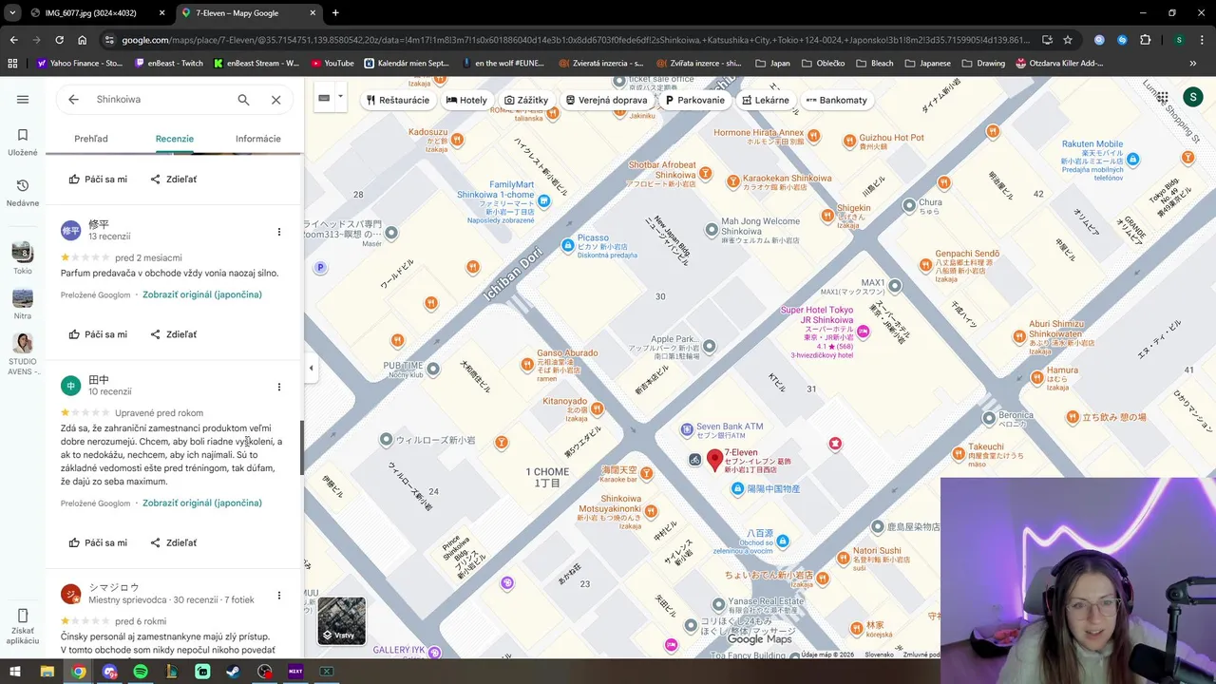
Task: Open Spotify from the taskbar
Action: pos(141,671)
